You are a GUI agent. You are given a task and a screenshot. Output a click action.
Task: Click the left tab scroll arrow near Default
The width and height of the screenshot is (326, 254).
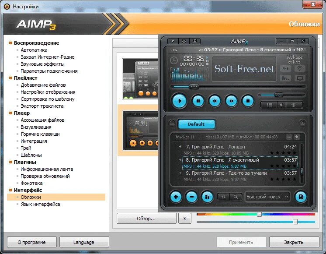click(x=172, y=123)
